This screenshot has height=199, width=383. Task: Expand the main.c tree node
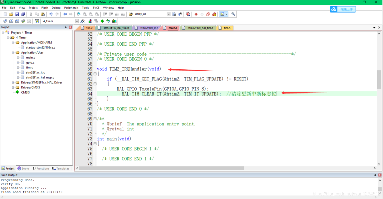[18, 58]
